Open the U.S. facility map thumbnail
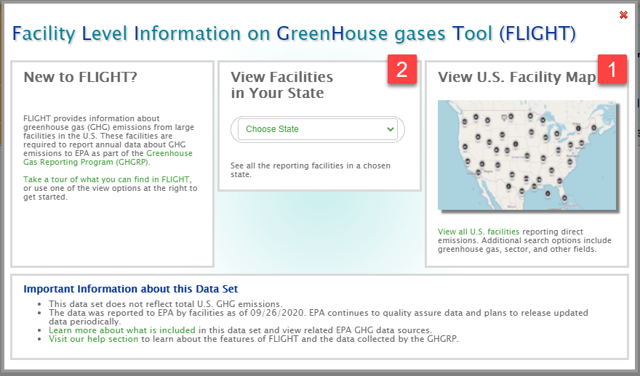This screenshot has height=376, width=640. 527,155
